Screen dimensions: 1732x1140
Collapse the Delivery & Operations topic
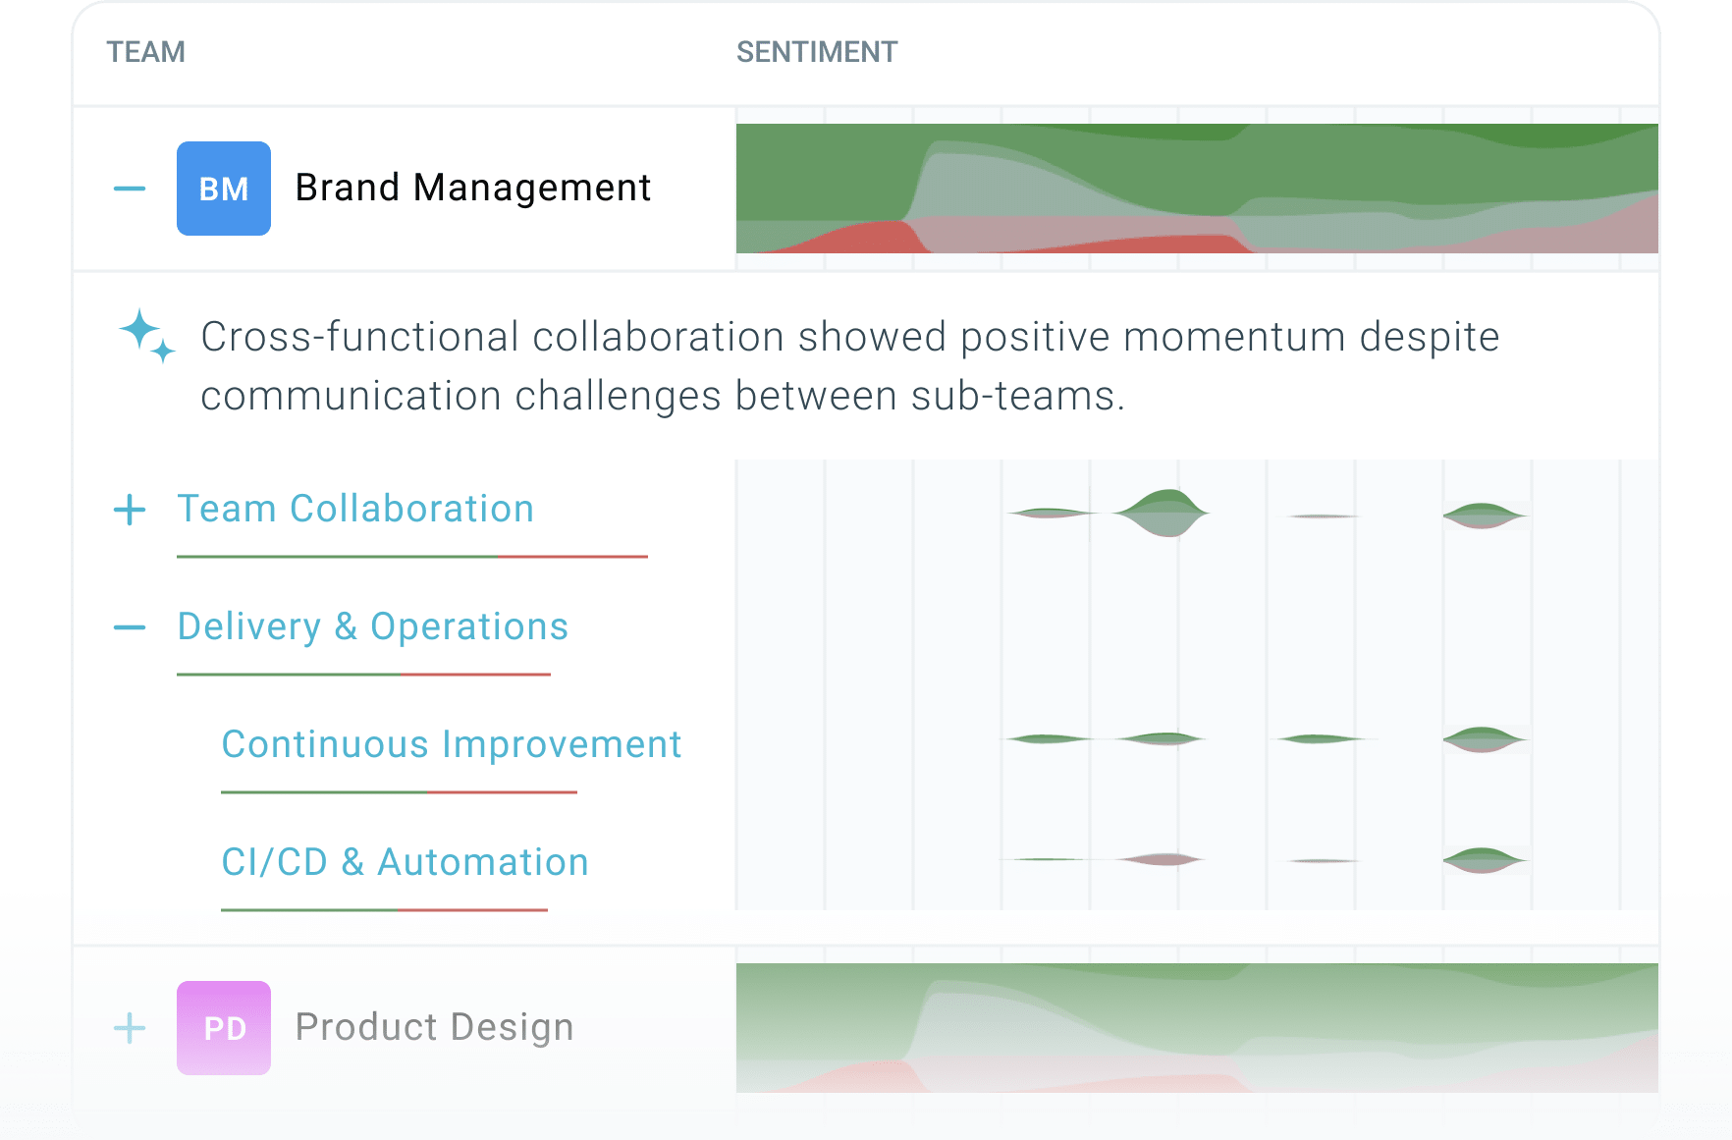coord(130,627)
